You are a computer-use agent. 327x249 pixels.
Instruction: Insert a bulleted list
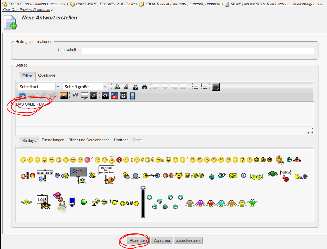[195, 86]
